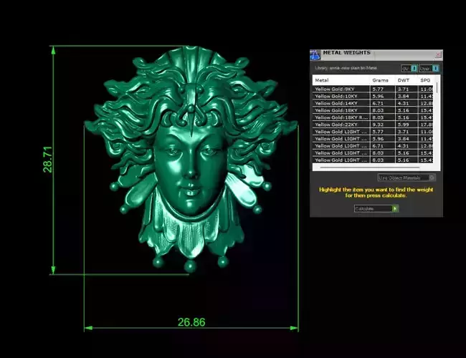This screenshot has height=358, width=466.
Task: Click the 26.86 width dimension label
Action: pos(191,322)
